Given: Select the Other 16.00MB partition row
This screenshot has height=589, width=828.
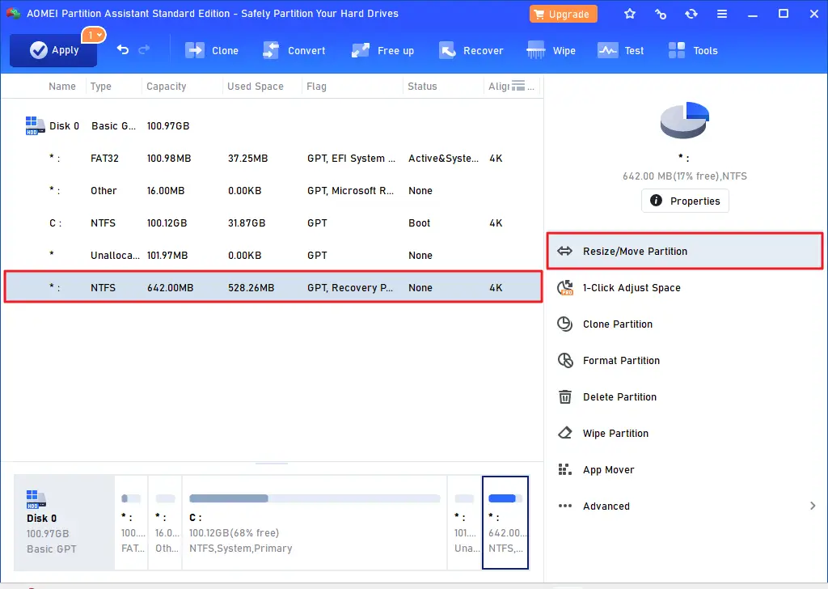Looking at the screenshot, I should pyautogui.click(x=272, y=190).
